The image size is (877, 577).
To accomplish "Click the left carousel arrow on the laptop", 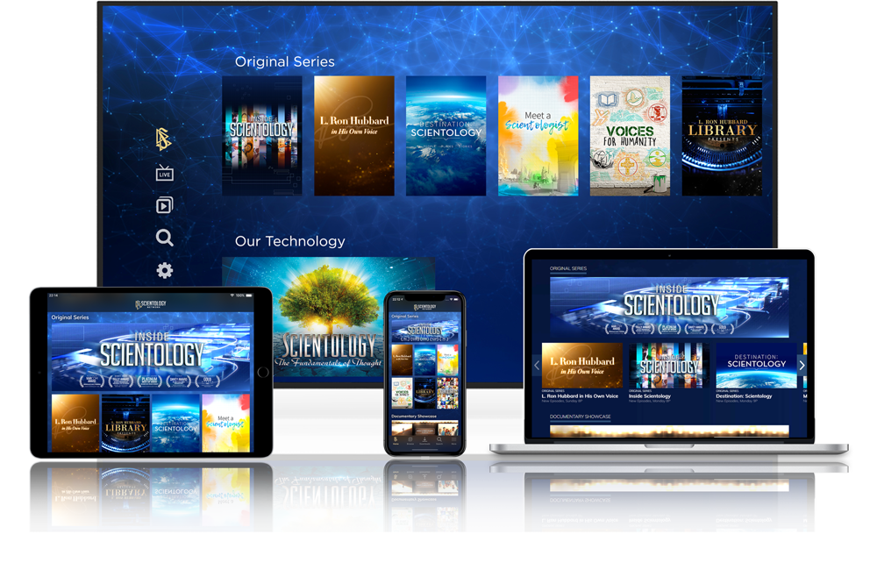I will click(x=537, y=366).
